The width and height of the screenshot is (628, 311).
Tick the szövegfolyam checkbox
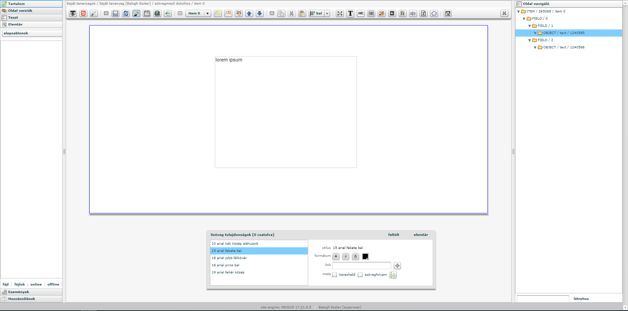pos(360,275)
